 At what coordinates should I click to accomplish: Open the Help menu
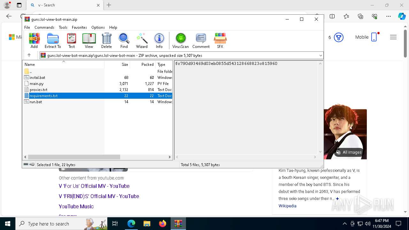[113, 27]
